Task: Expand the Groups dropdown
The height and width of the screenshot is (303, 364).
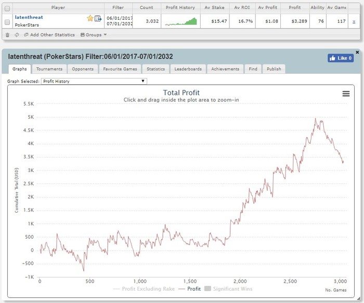Action: coord(94,35)
